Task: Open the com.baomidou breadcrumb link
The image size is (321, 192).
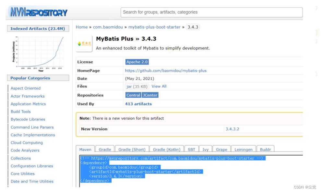Action: [x=108, y=27]
